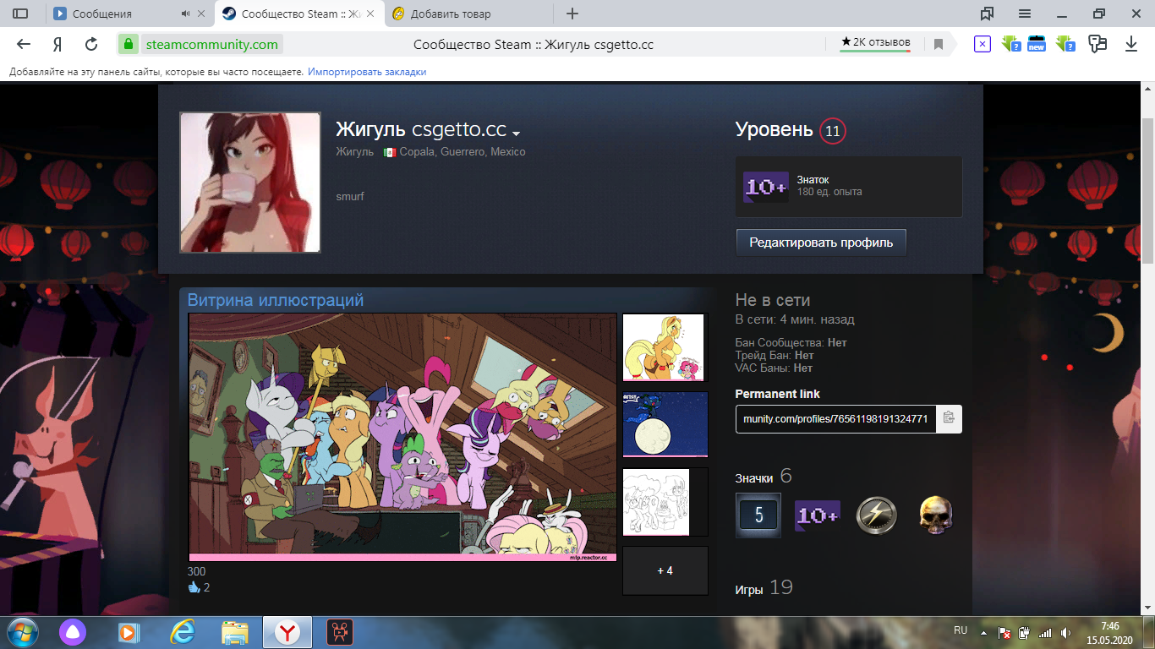Open the Action Center flag tray icon
Viewport: 1155px width, 649px height.
click(x=1005, y=632)
